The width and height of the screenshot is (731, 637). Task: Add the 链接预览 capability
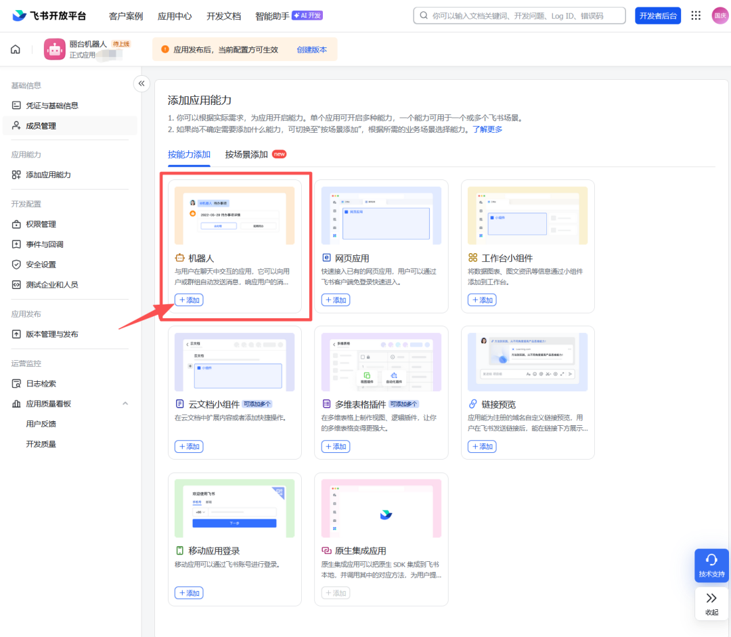482,446
